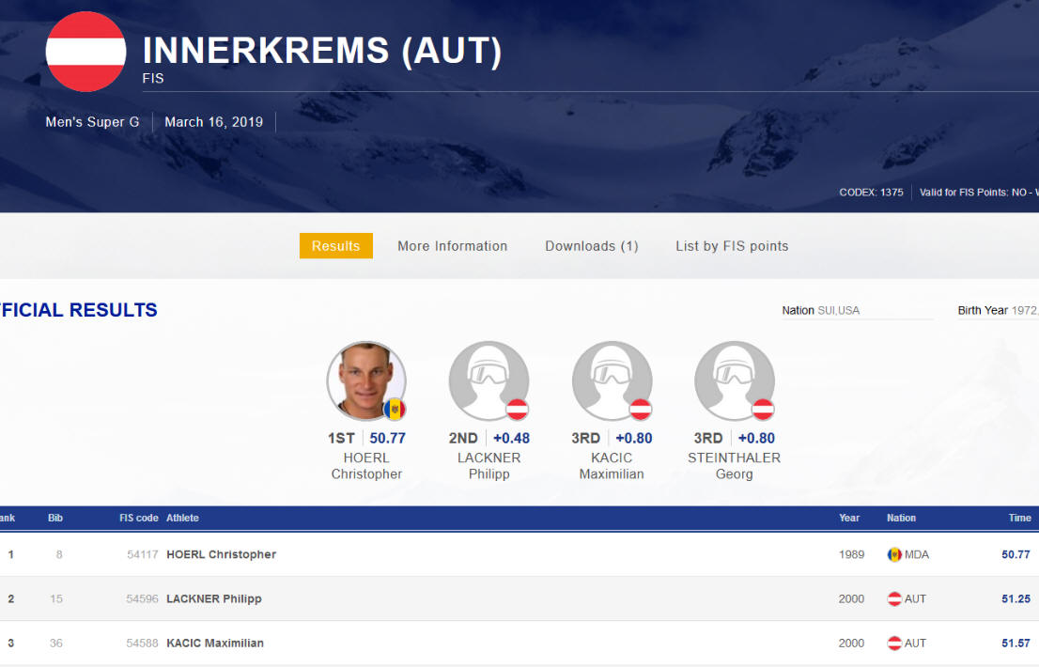The width and height of the screenshot is (1039, 667).
Task: Open Christopher Hoerl's podium photo
Action: [364, 380]
